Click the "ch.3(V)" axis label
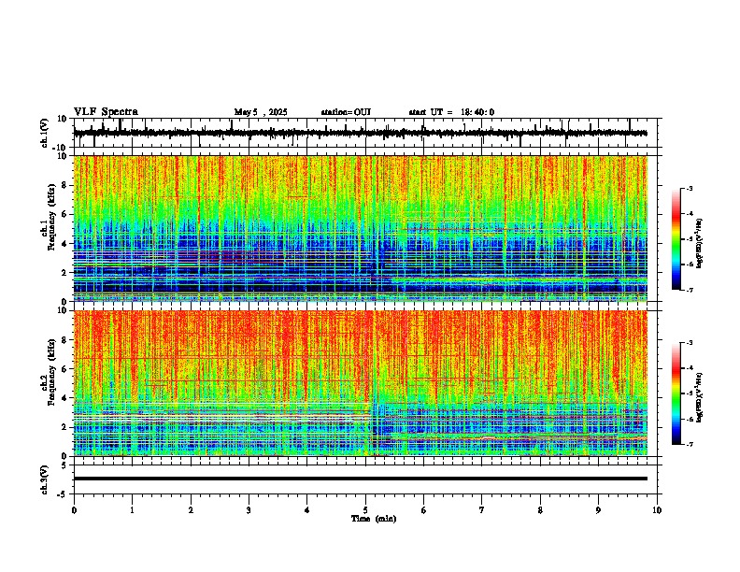740x572 pixels. 45,479
